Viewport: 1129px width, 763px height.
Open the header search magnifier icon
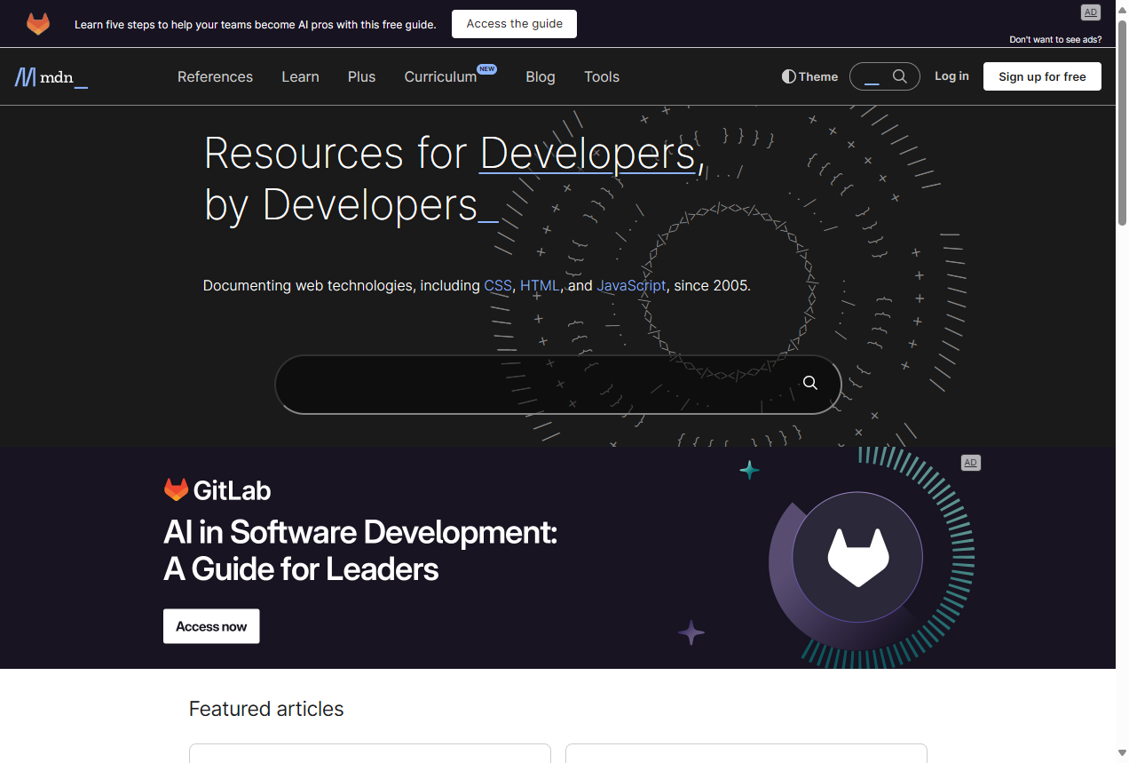coord(900,76)
